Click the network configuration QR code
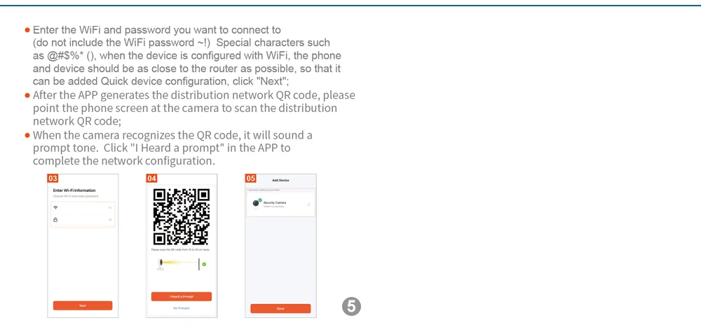Screen dimensions: 701x332 pos(182,216)
